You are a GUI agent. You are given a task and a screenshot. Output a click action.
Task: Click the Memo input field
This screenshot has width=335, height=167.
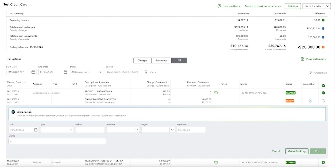pos(57,141)
